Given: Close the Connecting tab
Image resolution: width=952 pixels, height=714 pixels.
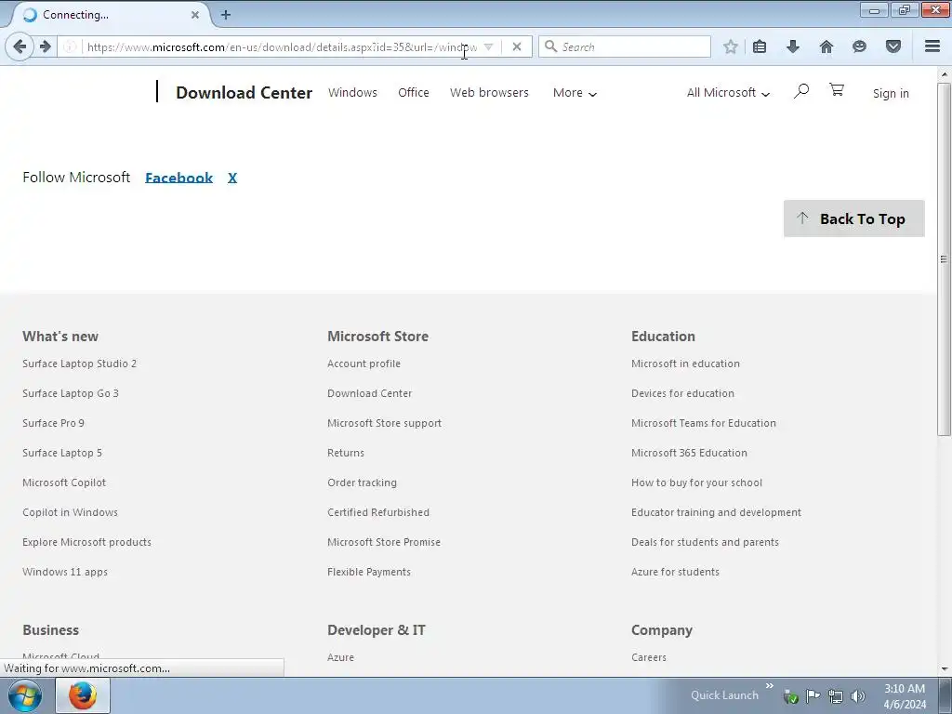Looking at the screenshot, I should (195, 15).
